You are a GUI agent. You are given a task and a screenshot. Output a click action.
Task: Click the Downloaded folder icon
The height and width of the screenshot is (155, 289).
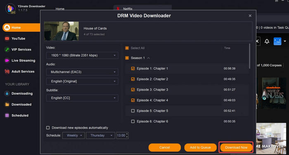click(7, 105)
